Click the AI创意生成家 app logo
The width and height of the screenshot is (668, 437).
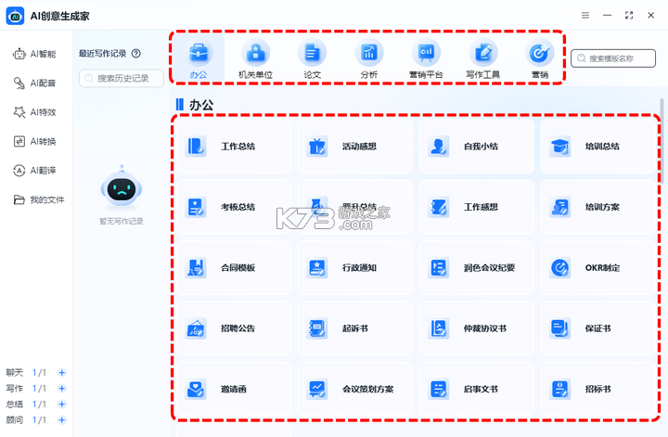(x=16, y=16)
